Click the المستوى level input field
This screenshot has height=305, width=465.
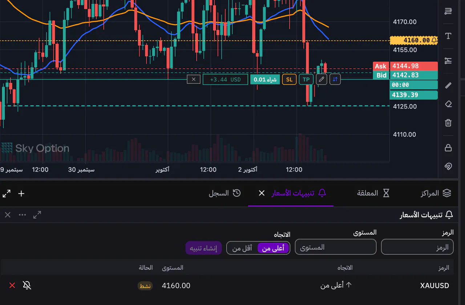point(336,247)
